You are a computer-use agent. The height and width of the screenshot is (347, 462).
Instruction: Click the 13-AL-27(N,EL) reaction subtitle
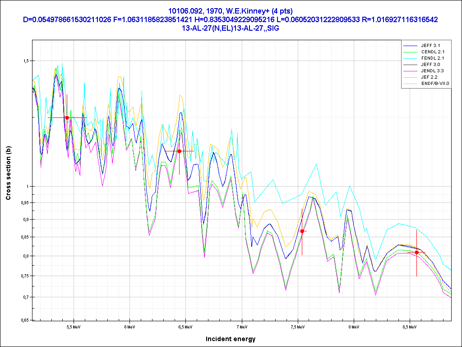pyautogui.click(x=231, y=28)
